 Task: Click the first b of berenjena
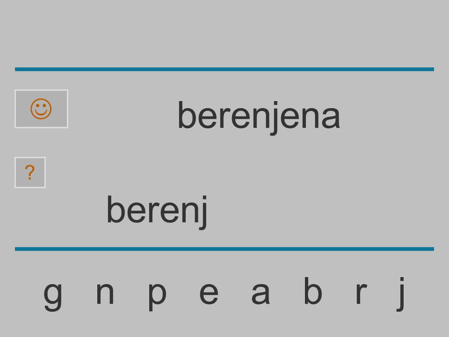coord(187,115)
